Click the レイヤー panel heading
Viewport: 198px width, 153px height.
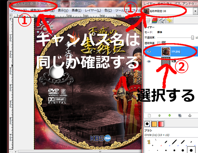tap(150, 27)
